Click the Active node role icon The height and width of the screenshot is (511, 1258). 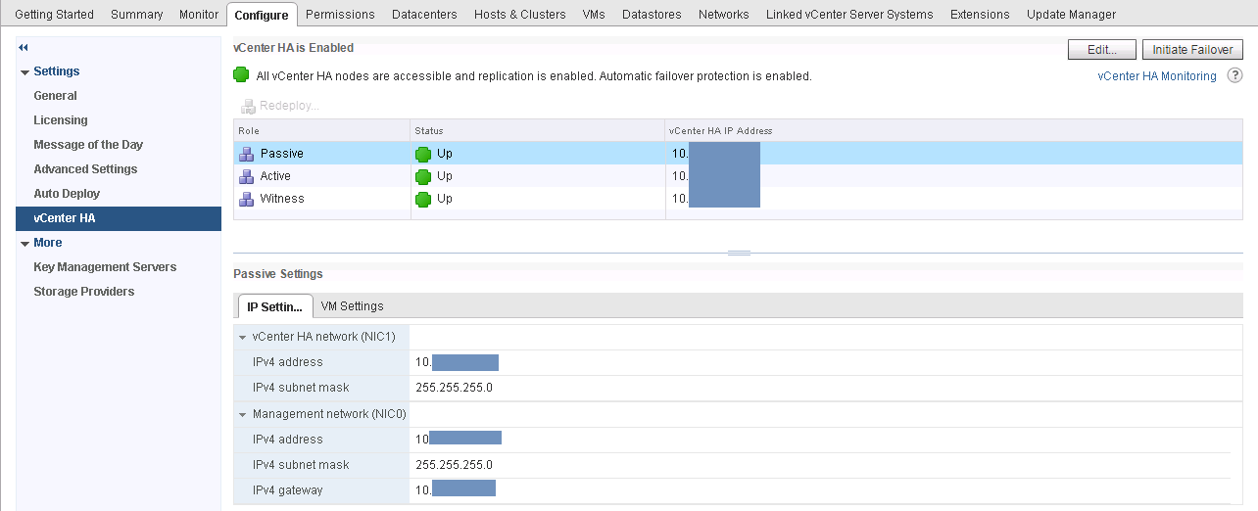247,176
